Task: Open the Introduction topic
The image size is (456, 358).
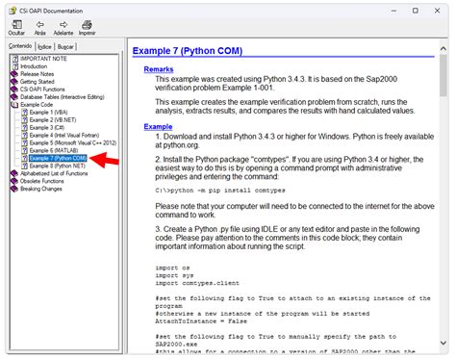Action: coord(34,66)
